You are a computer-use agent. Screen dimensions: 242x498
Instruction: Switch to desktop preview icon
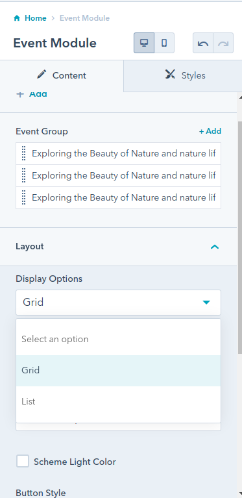click(144, 43)
